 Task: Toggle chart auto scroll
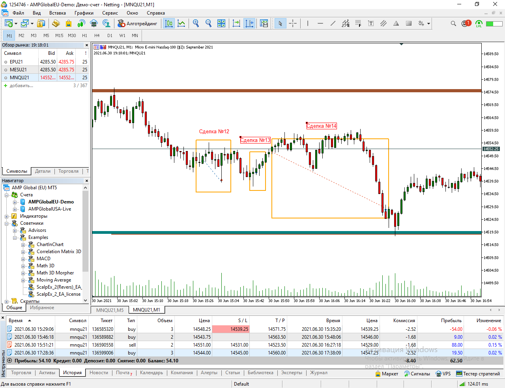pos(236,24)
